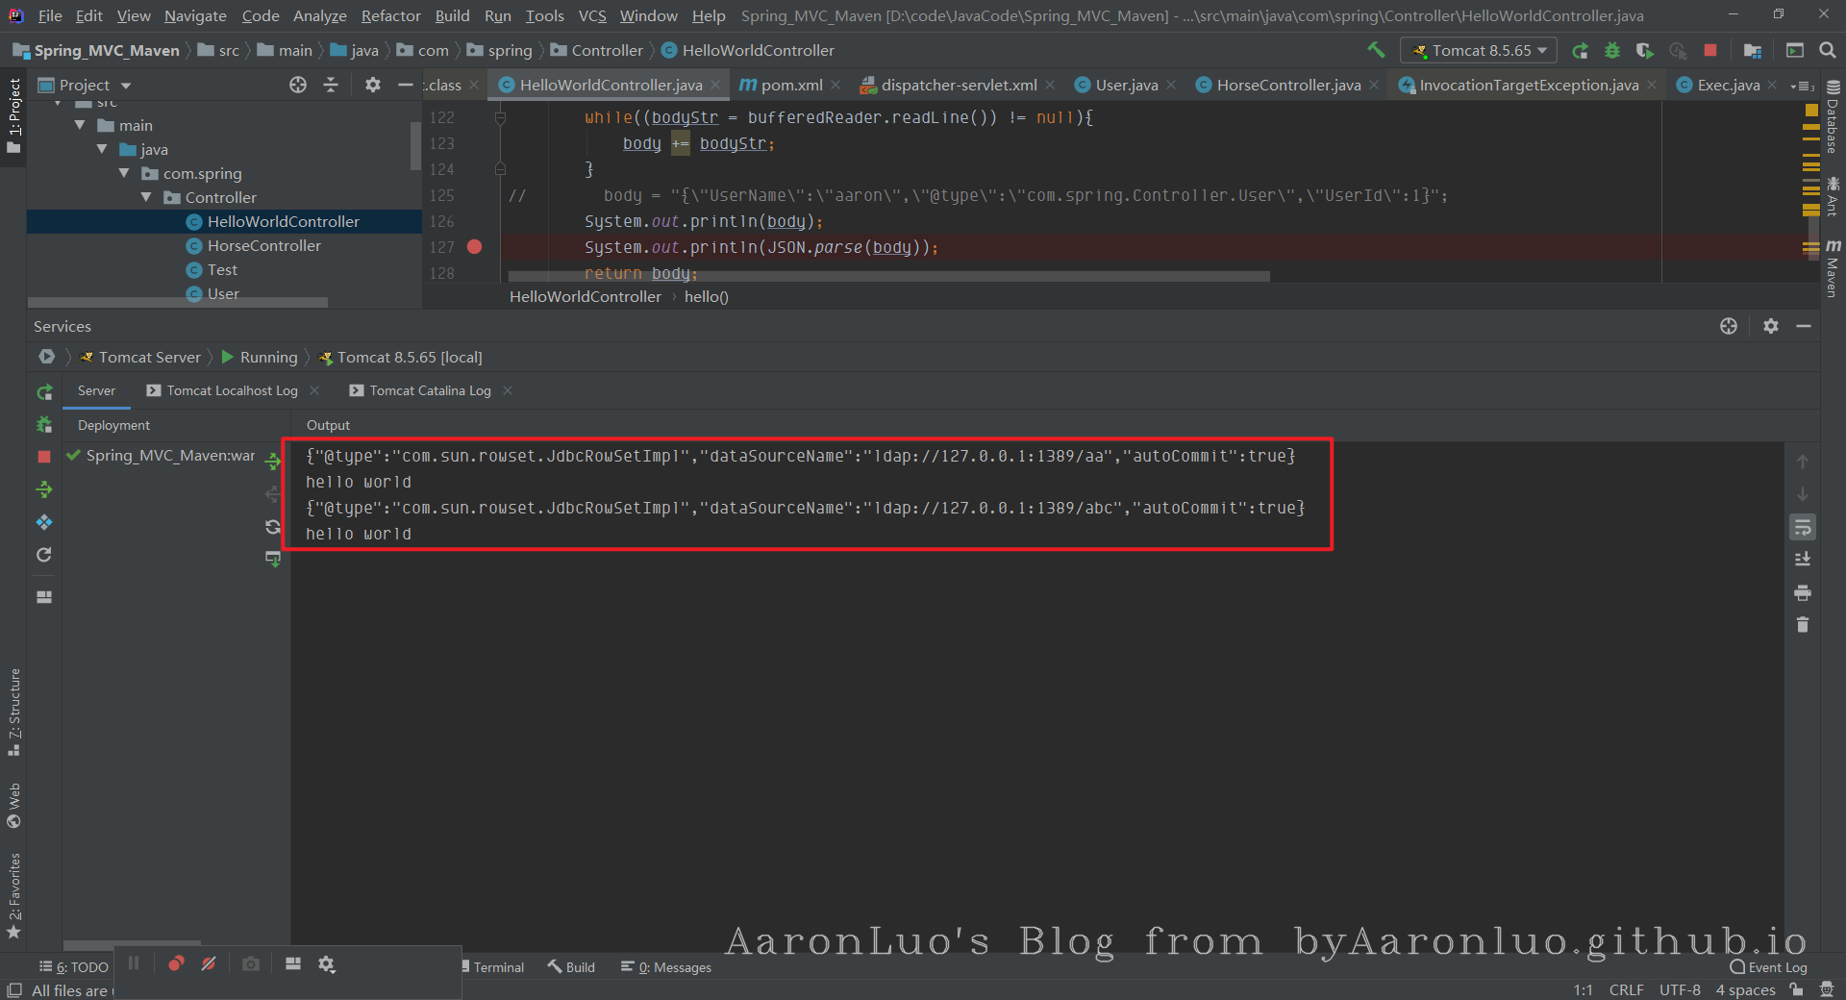Image resolution: width=1846 pixels, height=1000 pixels.
Task: Open the Database tool window
Action: 1833,117
